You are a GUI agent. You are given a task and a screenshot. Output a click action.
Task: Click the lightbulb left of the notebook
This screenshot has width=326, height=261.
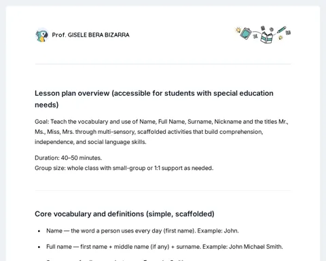tap(238, 30)
